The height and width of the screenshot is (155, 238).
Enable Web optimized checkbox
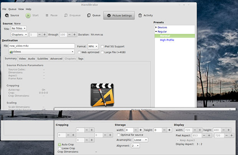[x=79, y=52]
